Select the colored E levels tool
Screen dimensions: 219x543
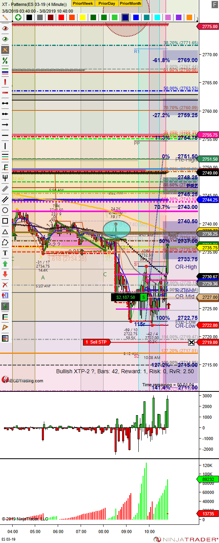coord(5,317)
